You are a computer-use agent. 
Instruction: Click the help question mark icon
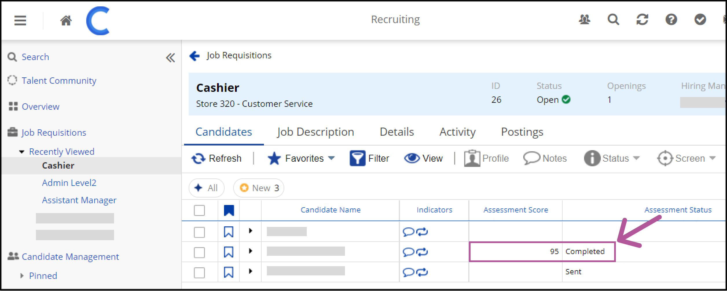[671, 20]
